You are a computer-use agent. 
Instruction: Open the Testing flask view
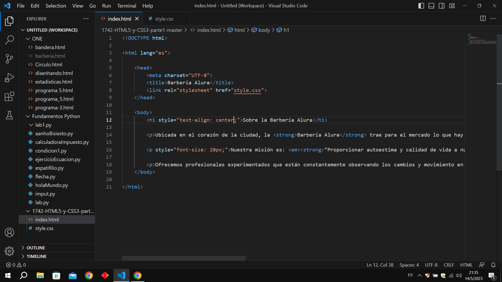point(9,115)
